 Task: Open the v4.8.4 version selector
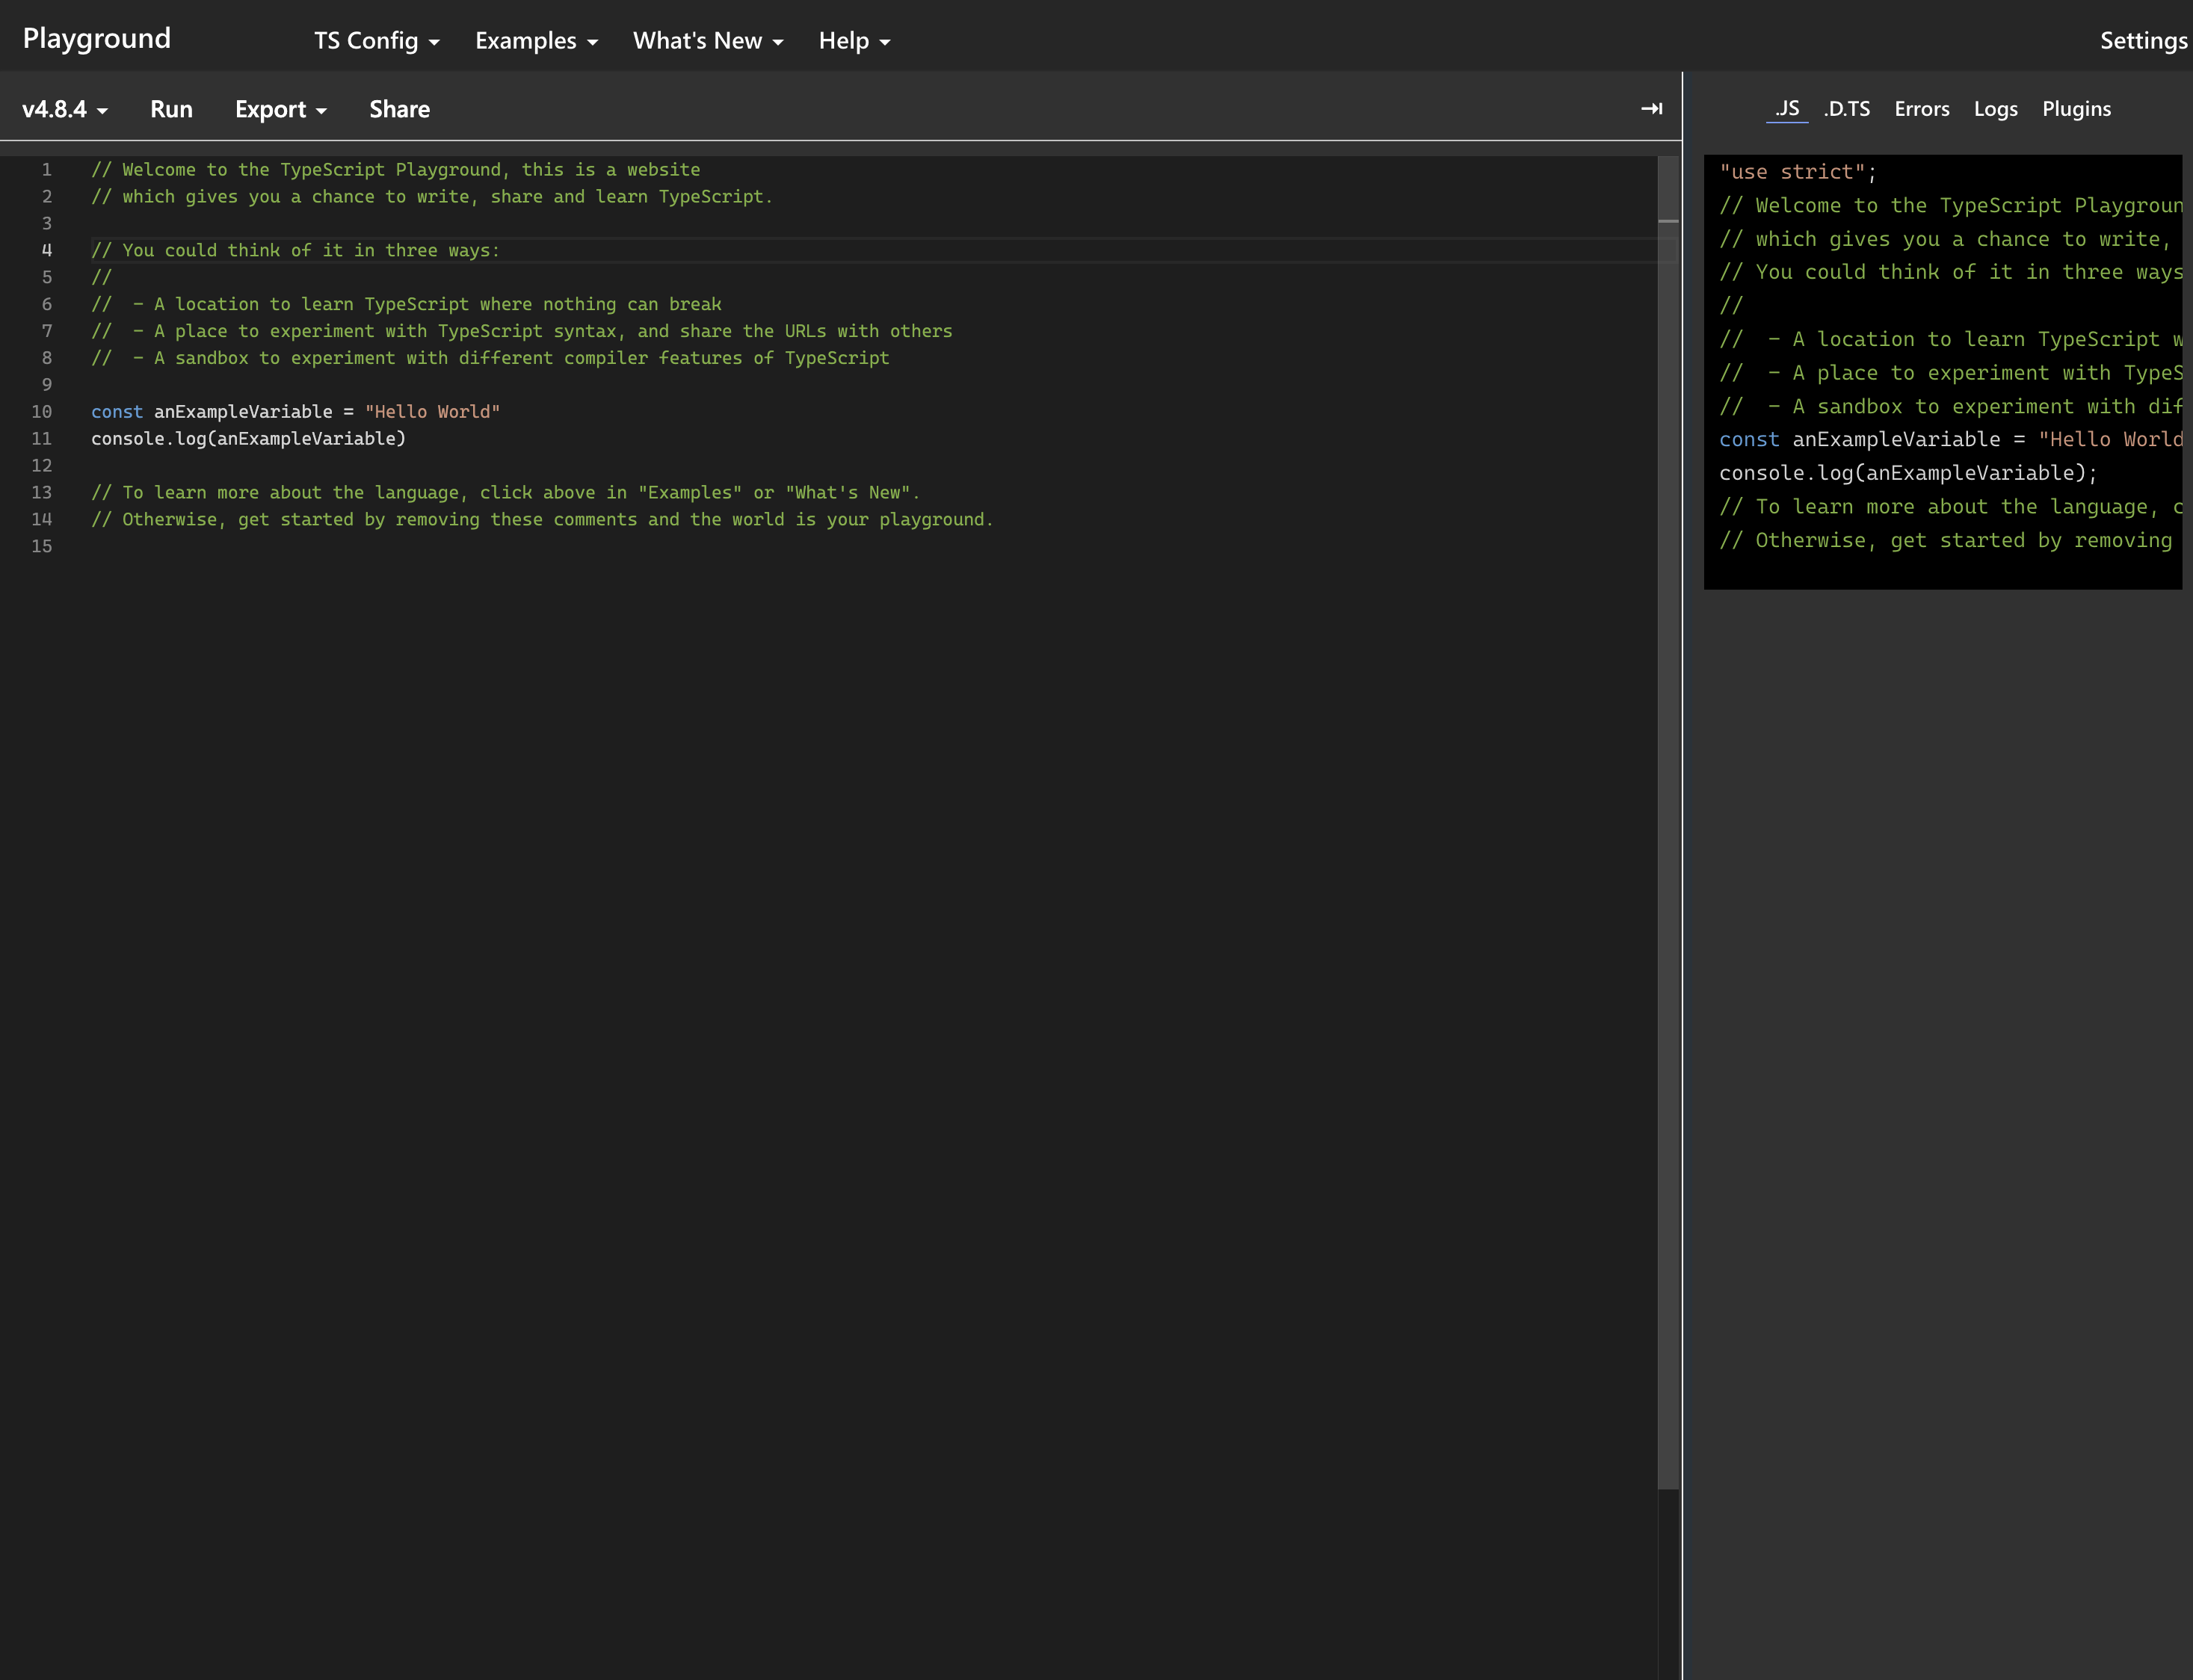tap(65, 109)
